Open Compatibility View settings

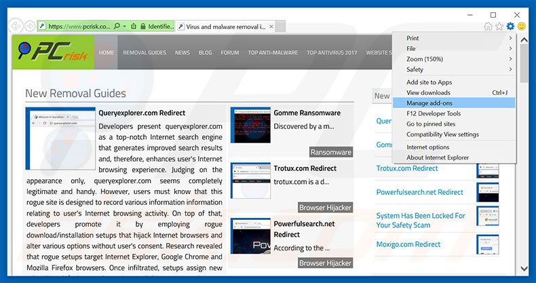(x=454, y=134)
